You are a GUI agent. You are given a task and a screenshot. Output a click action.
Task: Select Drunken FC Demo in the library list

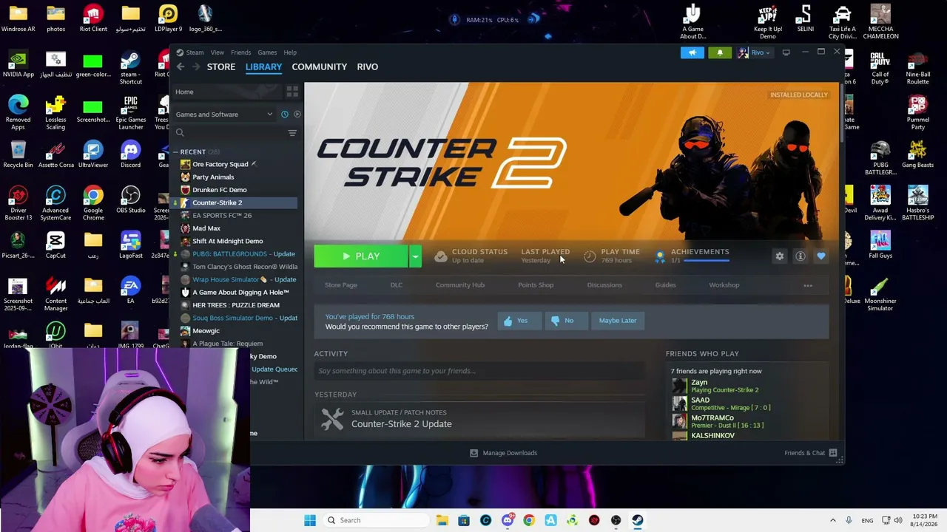[219, 190]
